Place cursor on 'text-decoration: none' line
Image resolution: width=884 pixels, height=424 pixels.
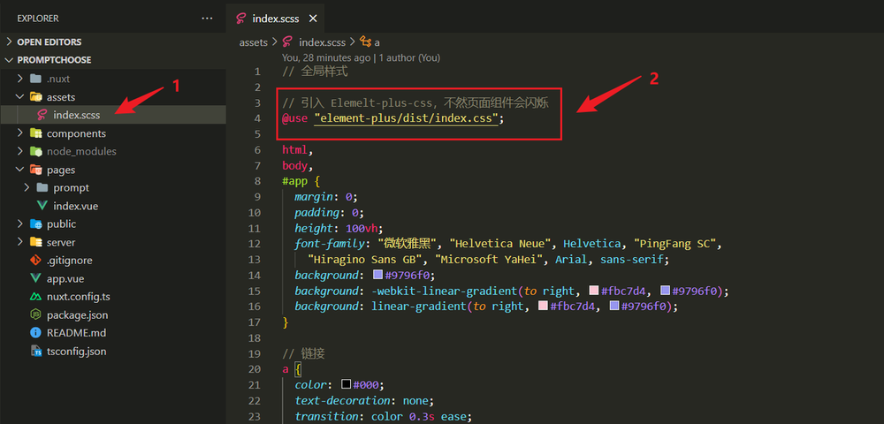363,401
